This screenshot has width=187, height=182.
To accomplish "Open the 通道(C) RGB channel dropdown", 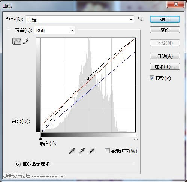I will pos(54,30).
